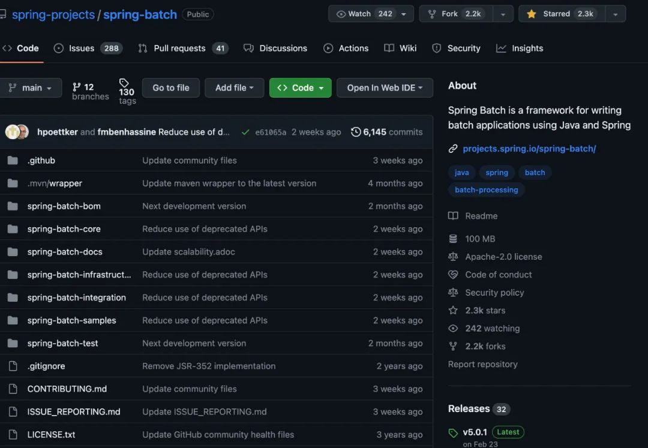The height and width of the screenshot is (448, 648).
Task: Click folder icon beside spring-batch-integration
Action: [13, 297]
